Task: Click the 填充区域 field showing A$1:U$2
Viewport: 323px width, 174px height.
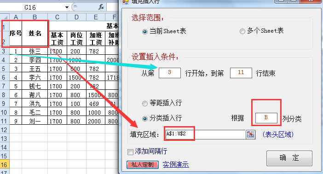Action: coord(205,134)
